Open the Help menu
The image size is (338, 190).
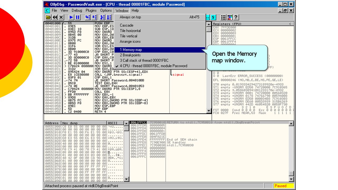(x=135, y=11)
